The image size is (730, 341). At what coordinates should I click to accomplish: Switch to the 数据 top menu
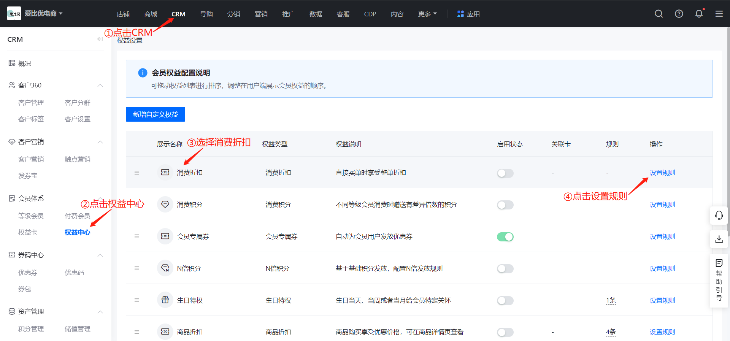[x=316, y=14]
